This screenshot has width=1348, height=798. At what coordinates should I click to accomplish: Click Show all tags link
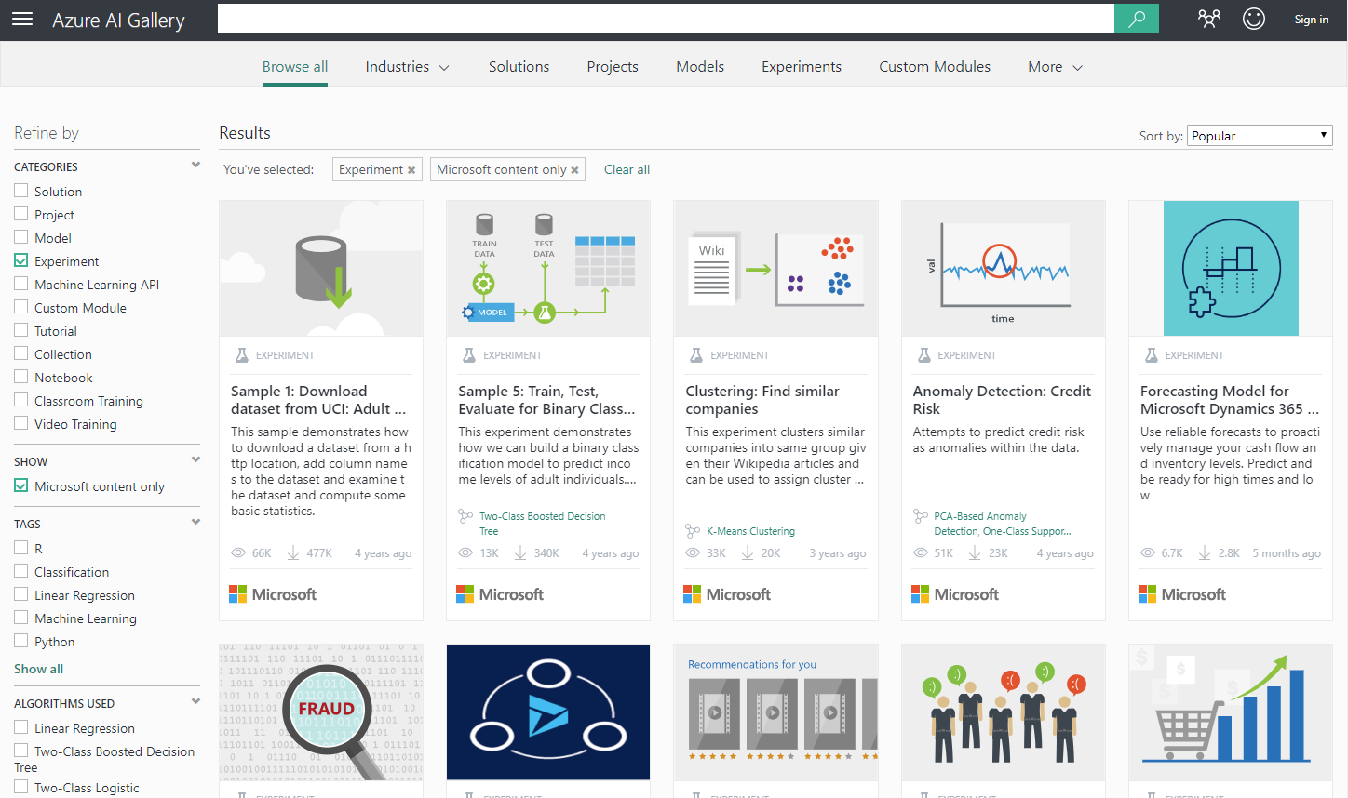[38, 669]
